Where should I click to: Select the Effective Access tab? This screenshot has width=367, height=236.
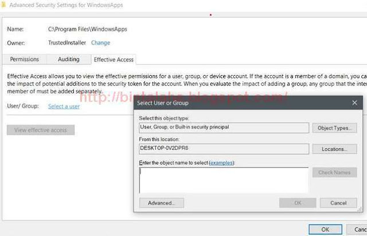[x=114, y=60]
